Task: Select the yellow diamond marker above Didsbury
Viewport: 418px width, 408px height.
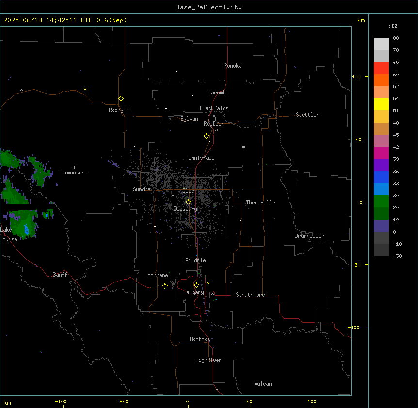Action: point(188,202)
